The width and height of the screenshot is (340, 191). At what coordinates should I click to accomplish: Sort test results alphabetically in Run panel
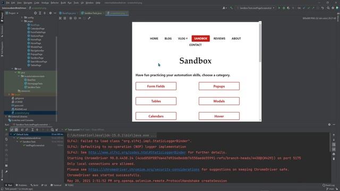tap(22, 129)
